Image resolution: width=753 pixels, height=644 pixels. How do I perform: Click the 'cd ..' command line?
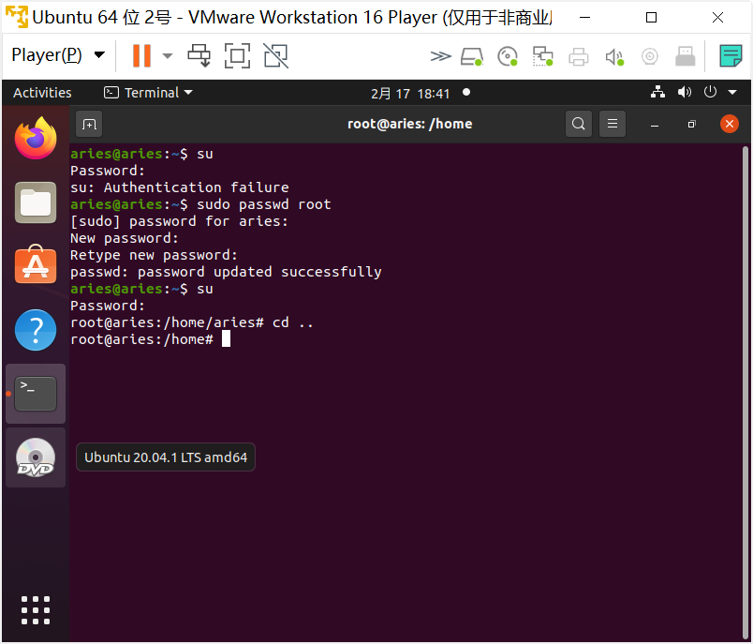192,322
